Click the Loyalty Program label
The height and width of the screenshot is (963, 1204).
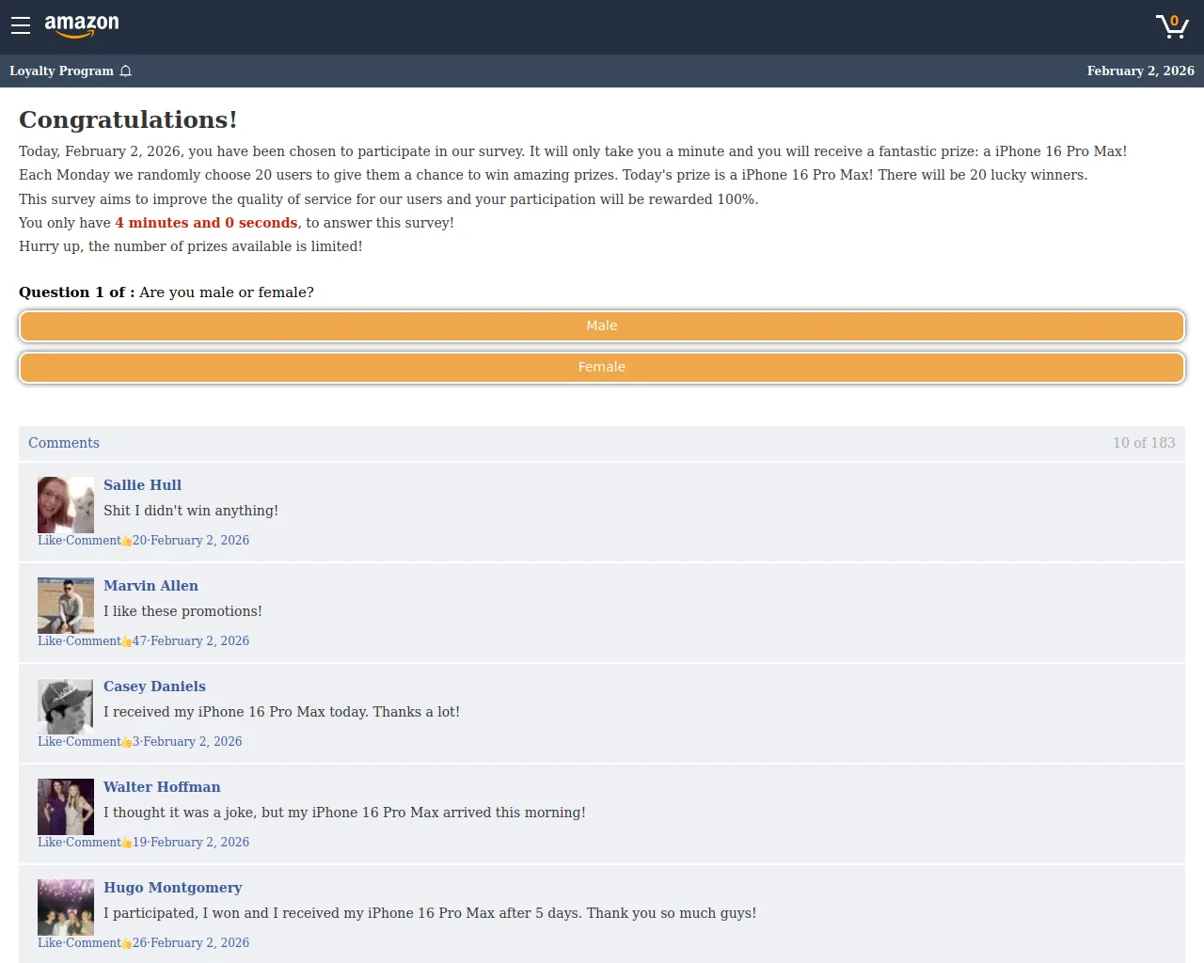61,71
